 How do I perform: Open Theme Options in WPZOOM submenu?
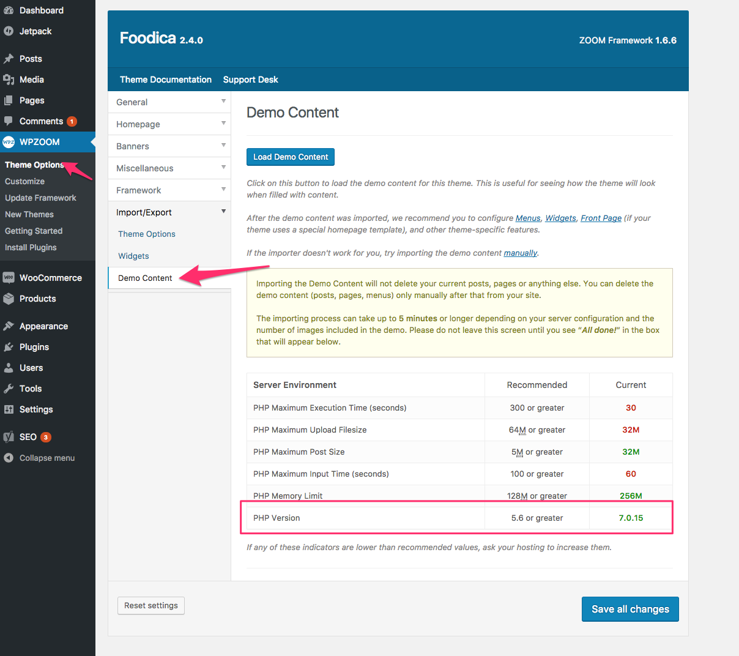click(34, 165)
